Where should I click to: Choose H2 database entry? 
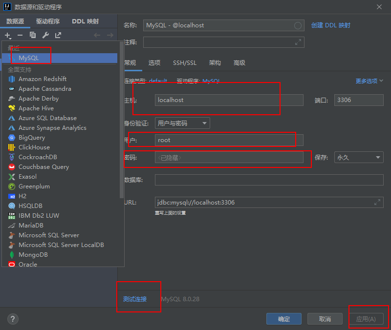point(59,196)
